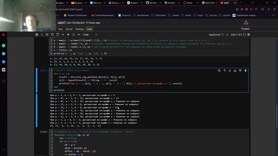Click the camera snapshot icon in address bar
This screenshot has width=278, height=156.
tap(242, 9)
